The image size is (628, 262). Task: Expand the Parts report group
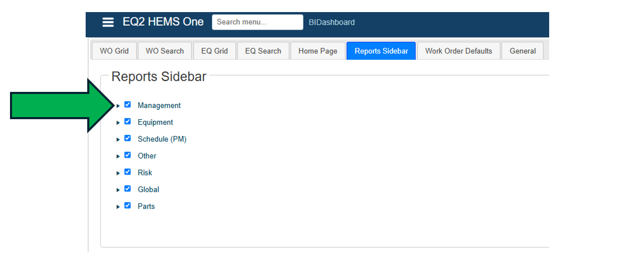tap(118, 206)
